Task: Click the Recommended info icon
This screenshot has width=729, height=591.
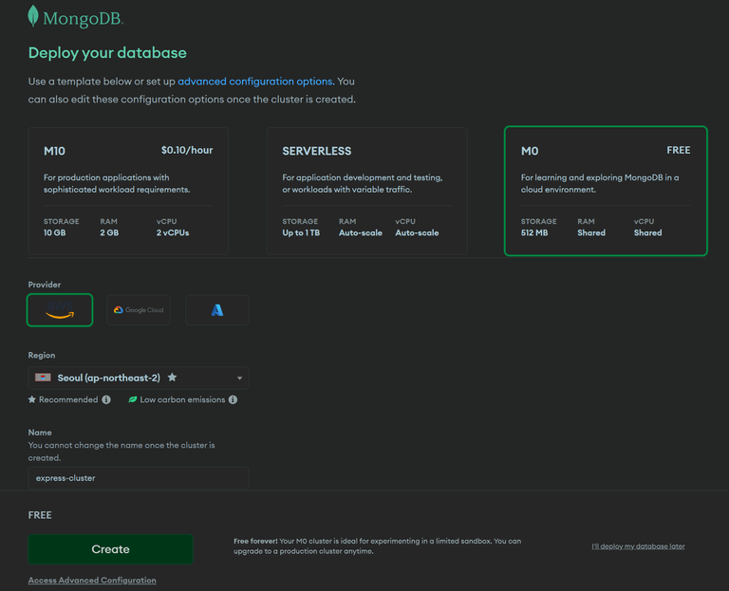Action: pyautogui.click(x=106, y=399)
